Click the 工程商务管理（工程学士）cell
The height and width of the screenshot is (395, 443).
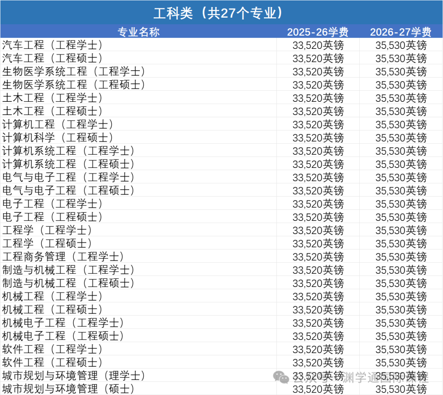(63, 257)
